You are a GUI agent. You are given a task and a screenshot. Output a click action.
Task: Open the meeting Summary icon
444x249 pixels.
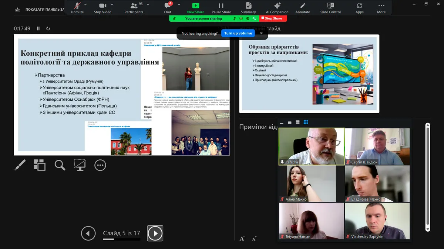click(x=248, y=6)
